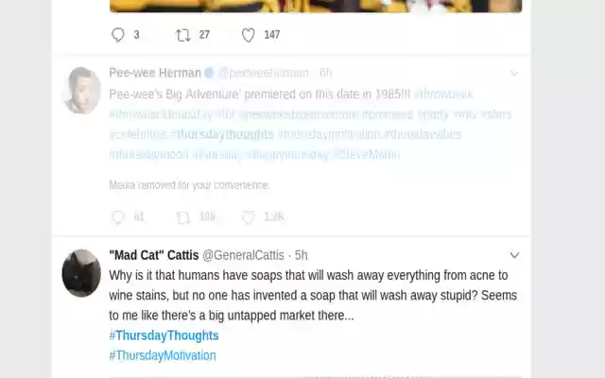Like the tweet with 147 likes
The image size is (605, 378).
click(249, 35)
